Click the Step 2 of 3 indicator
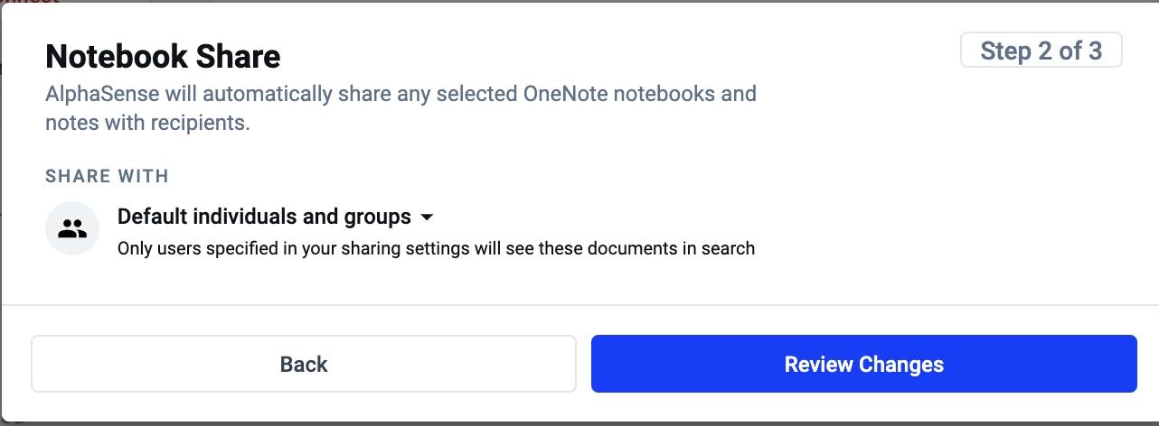The image size is (1159, 426). pos(1041,51)
